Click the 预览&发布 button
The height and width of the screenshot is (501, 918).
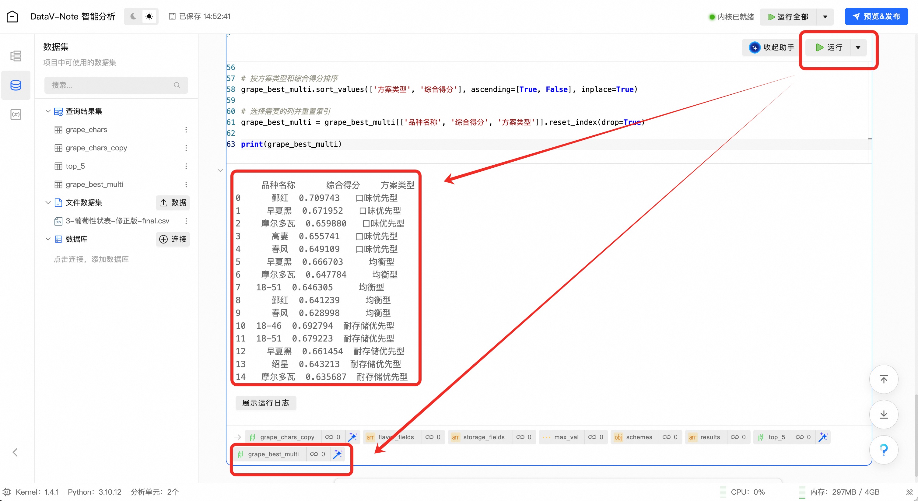[876, 16]
